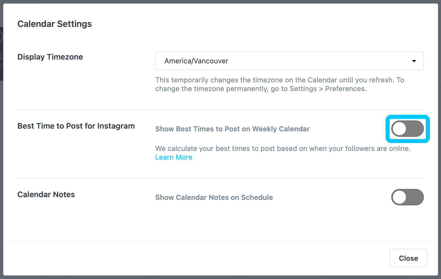Open the Display Timezone dropdown
This screenshot has height=279, width=441.
(x=289, y=61)
